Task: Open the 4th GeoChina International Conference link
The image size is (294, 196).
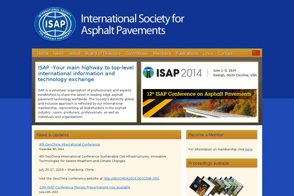Action: point(70,145)
